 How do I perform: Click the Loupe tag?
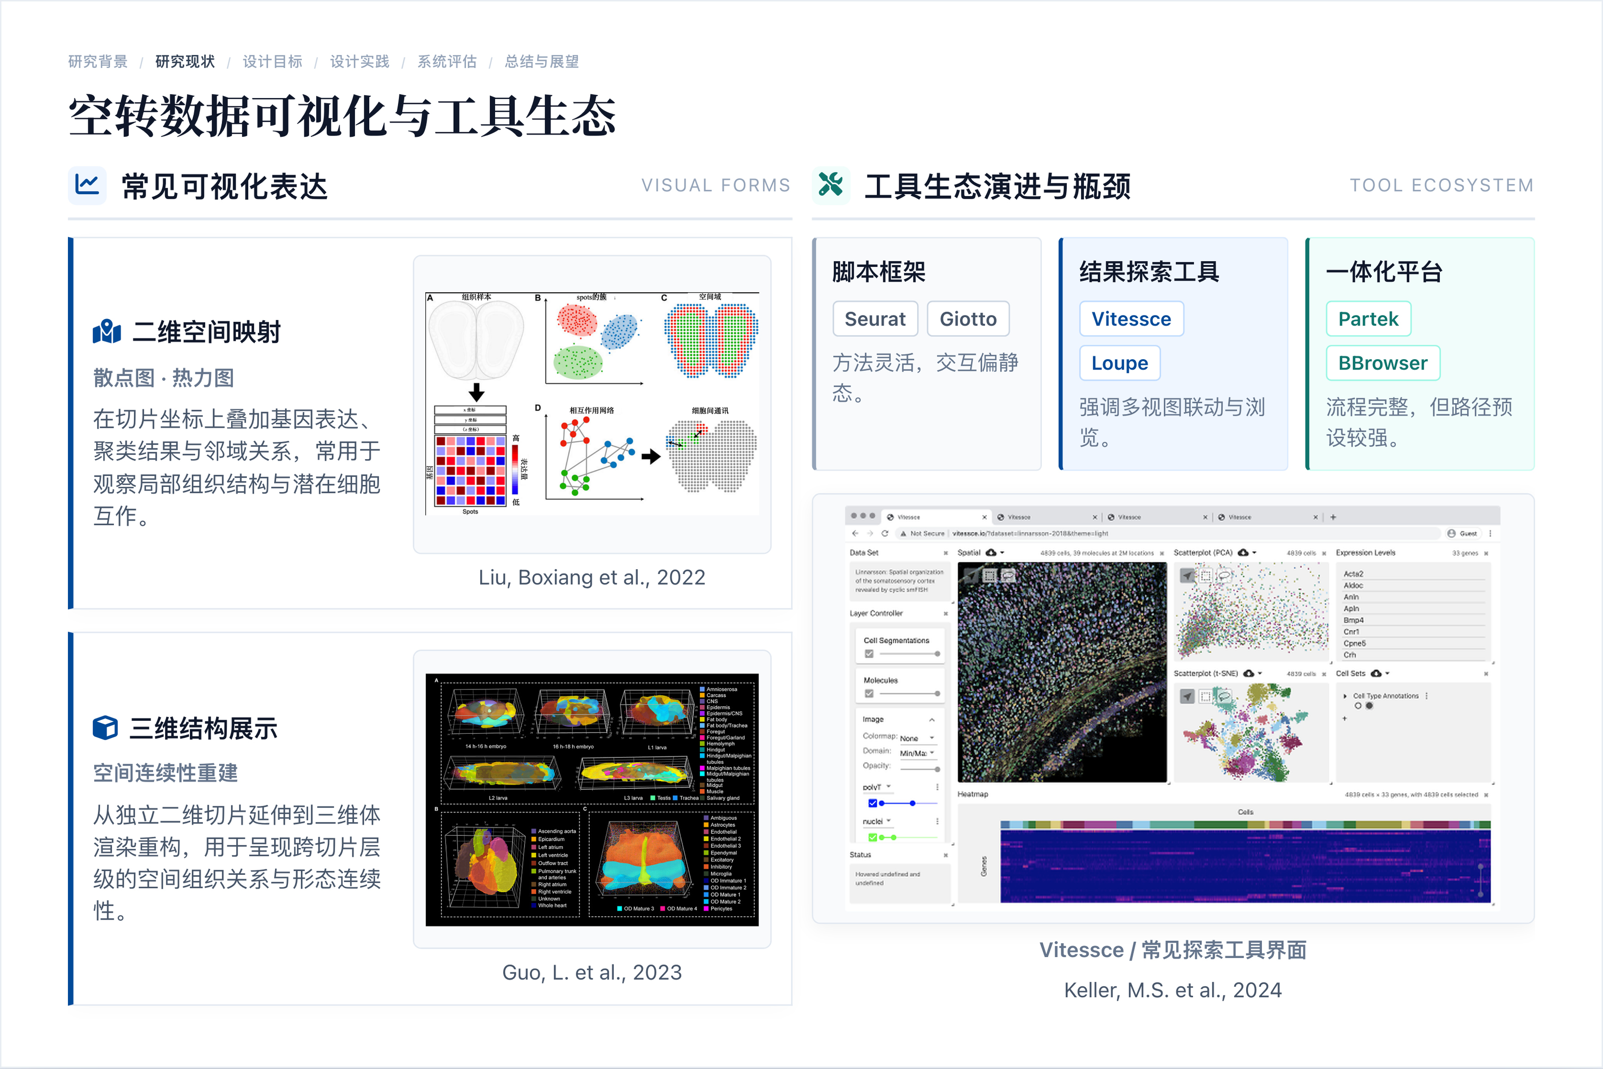[1120, 362]
